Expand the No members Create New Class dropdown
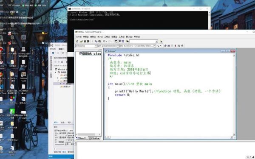 [155, 46]
